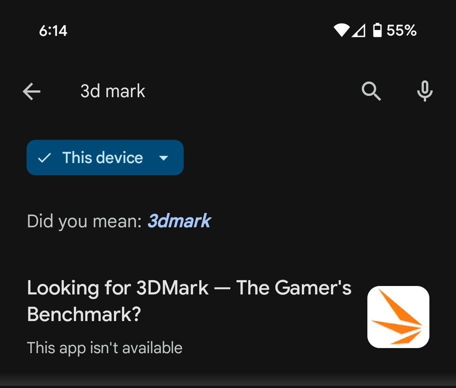The image size is (456, 388).
Task: Select the This device filter label
Action: point(102,157)
